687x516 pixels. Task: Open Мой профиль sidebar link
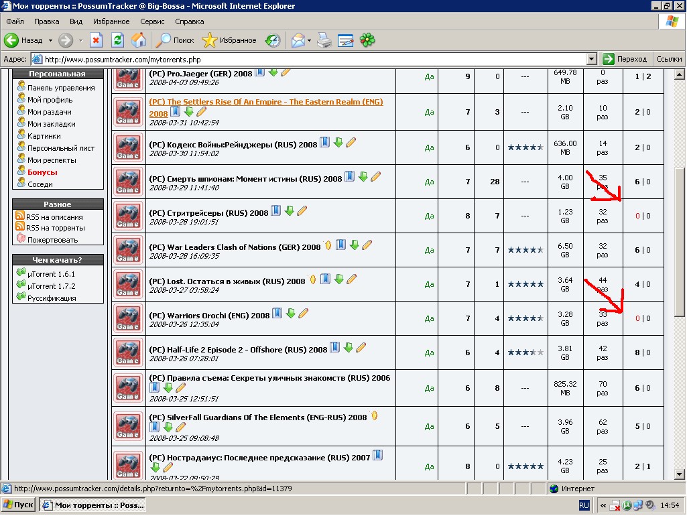click(x=50, y=100)
